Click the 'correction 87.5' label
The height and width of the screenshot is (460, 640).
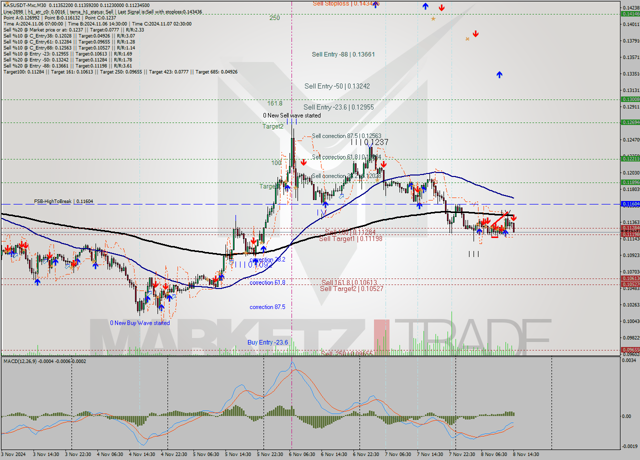point(267,307)
